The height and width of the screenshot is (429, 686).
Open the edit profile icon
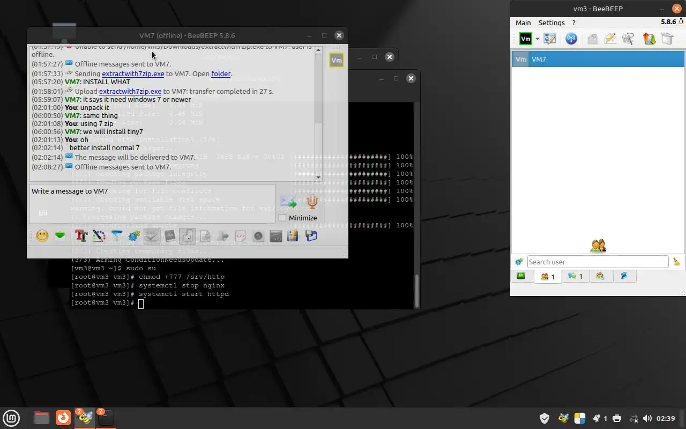[550, 39]
